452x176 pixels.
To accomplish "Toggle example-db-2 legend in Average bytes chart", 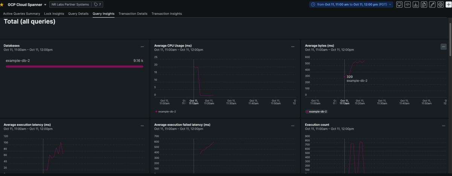I will [316, 111].
